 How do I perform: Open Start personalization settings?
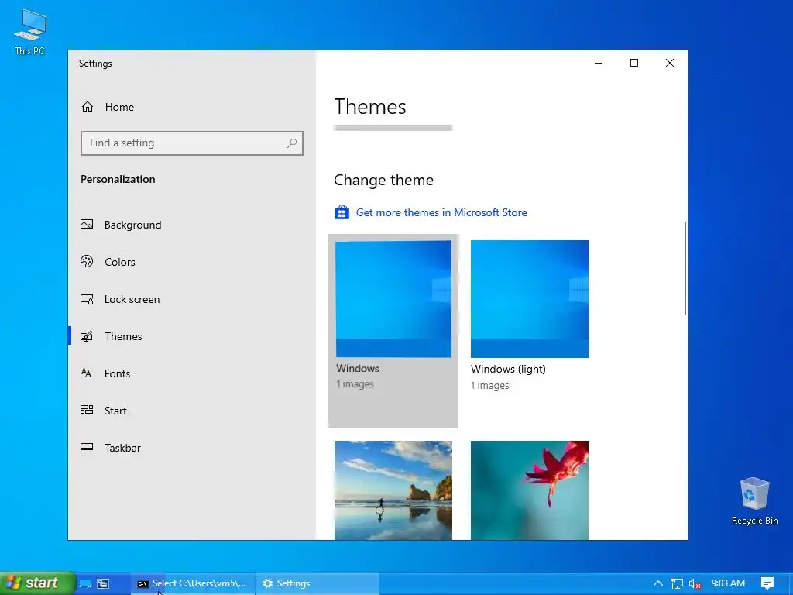(192, 411)
